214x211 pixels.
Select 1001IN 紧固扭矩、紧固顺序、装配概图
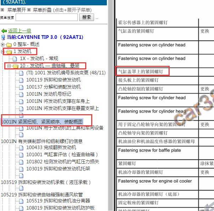pos(42,121)
